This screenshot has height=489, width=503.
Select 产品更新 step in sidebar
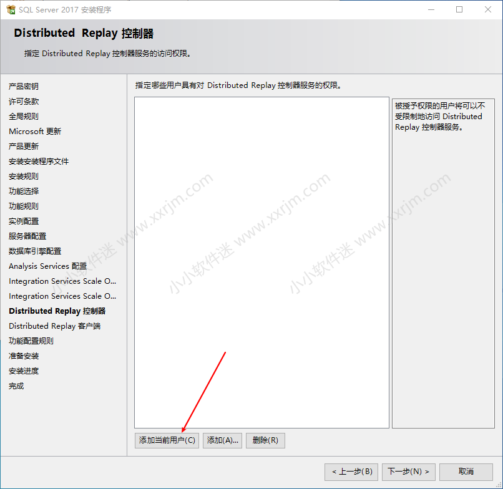24,146
